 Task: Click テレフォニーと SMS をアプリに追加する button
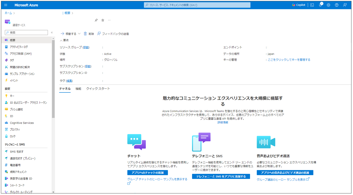[221, 177]
